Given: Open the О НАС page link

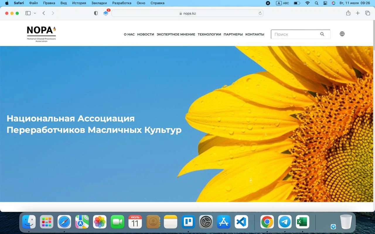Looking at the screenshot, I should point(129,34).
